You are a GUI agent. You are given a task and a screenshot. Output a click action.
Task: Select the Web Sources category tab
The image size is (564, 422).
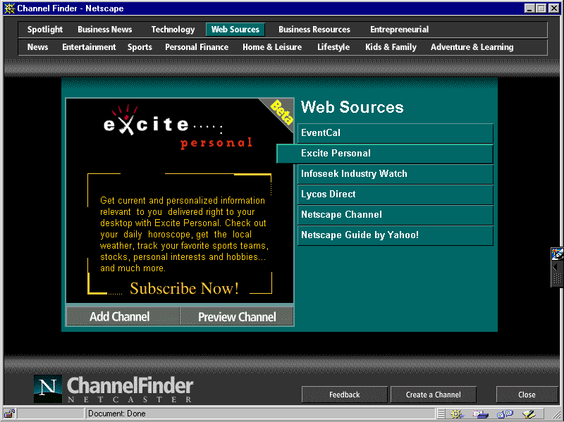235,30
